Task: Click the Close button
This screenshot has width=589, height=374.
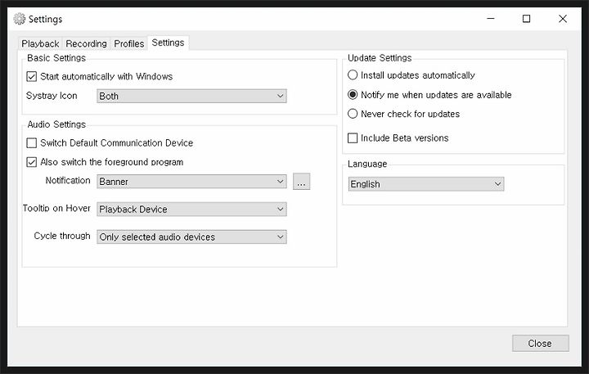Action: (x=540, y=343)
